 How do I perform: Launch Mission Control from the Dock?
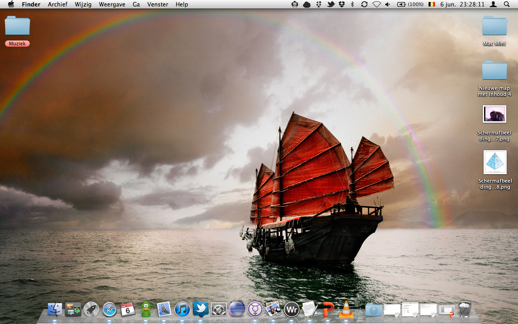(x=73, y=310)
